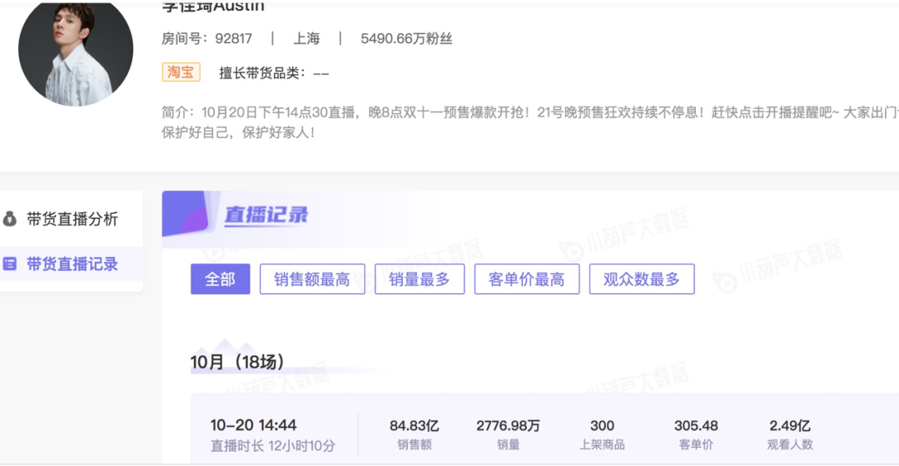
Task: Filter records by 销量最多
Action: coord(420,280)
